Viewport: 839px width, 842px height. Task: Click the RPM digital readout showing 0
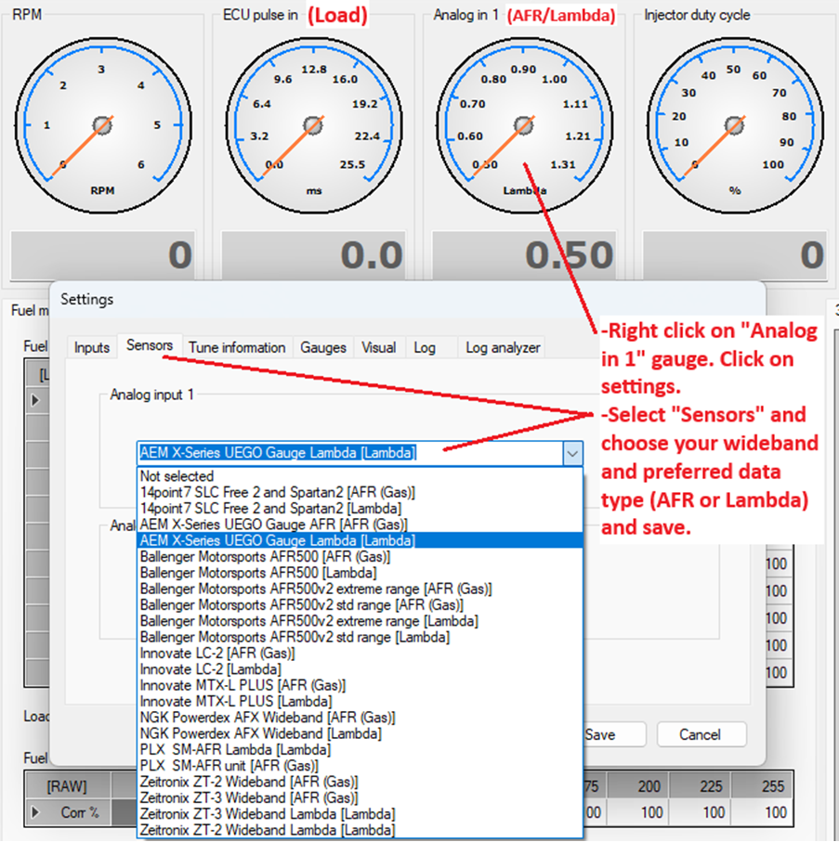click(x=102, y=255)
